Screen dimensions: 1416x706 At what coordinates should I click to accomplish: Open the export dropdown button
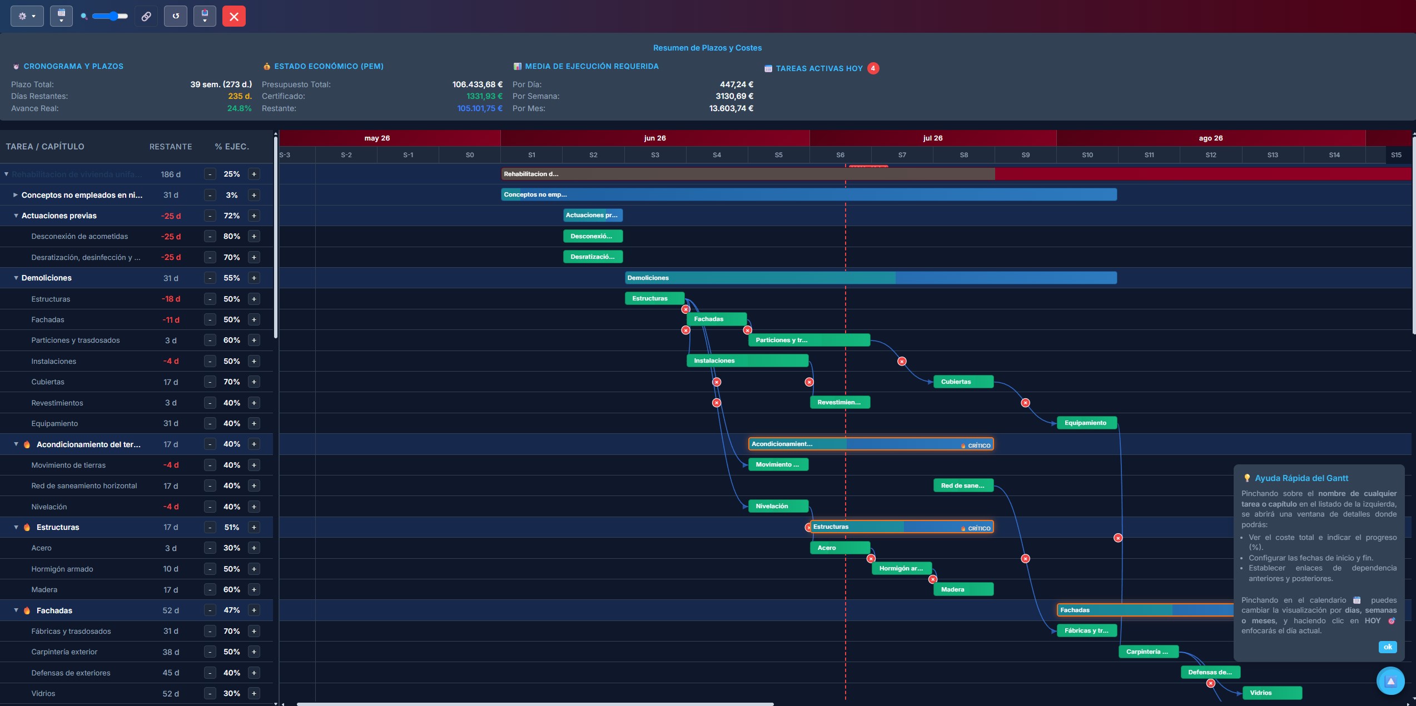[x=205, y=16]
